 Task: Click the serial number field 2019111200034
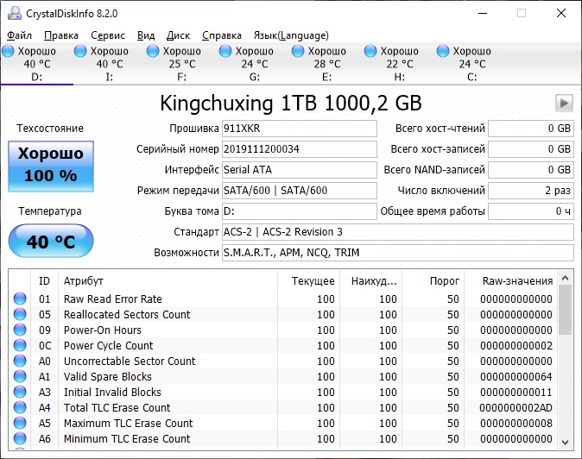300,149
